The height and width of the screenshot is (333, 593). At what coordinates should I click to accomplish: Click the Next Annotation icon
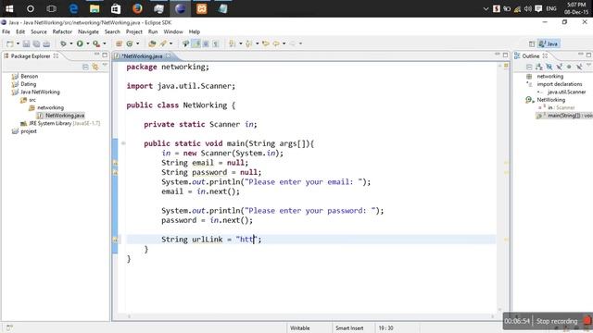233,43
